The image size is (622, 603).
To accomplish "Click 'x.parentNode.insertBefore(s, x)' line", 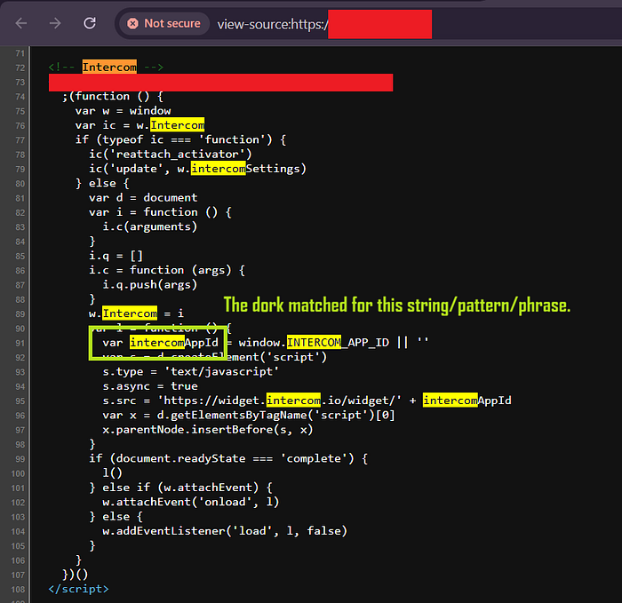I will (207, 430).
